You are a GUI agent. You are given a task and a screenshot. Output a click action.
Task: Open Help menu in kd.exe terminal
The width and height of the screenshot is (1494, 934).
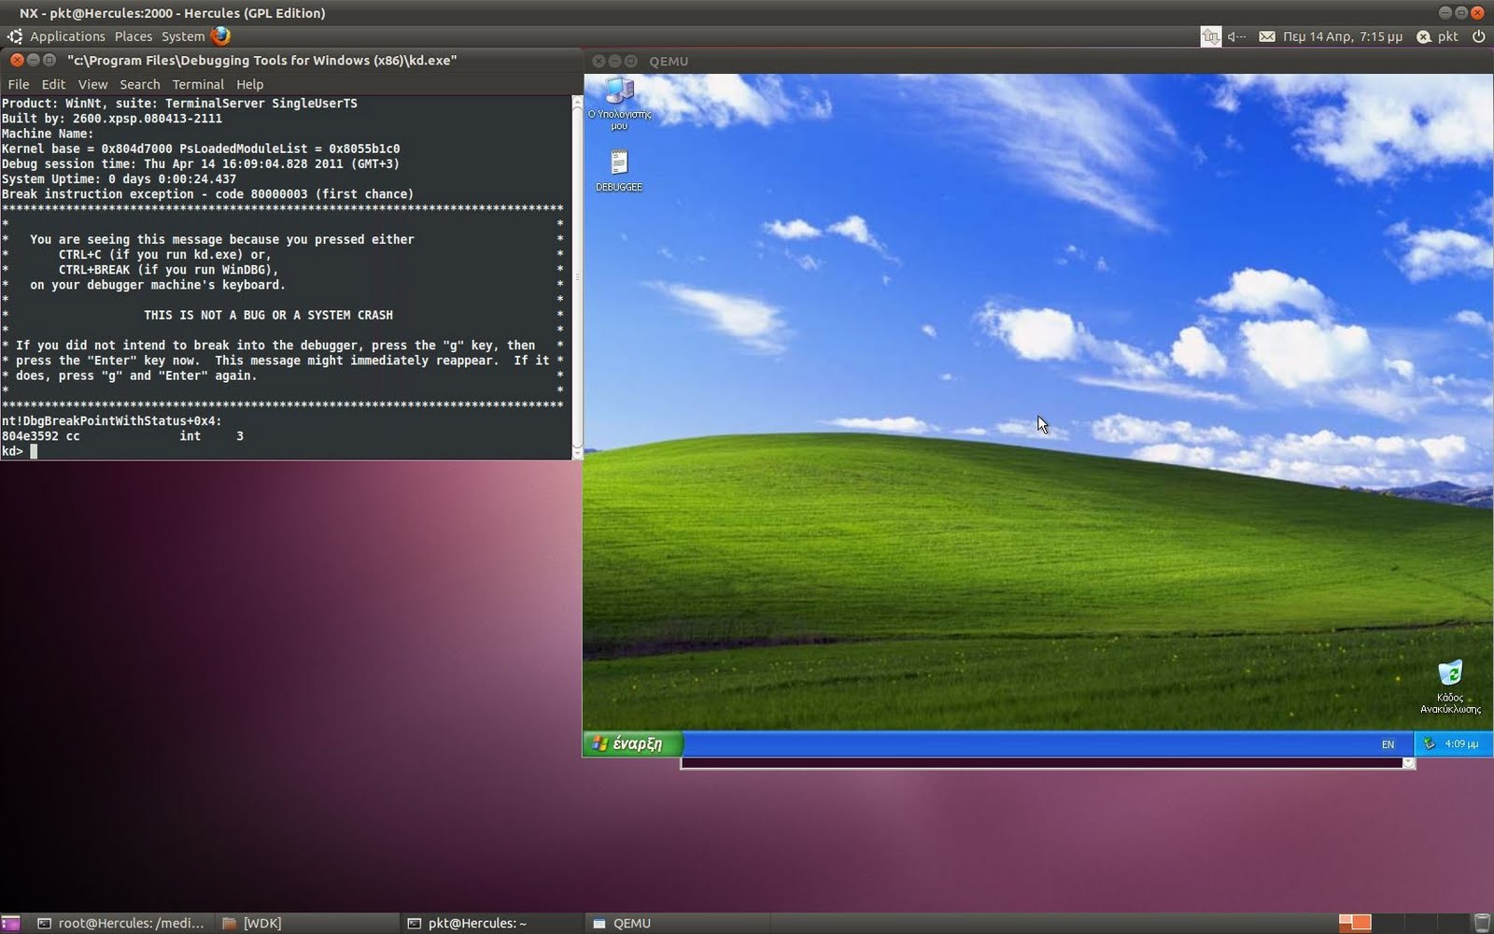tap(249, 84)
